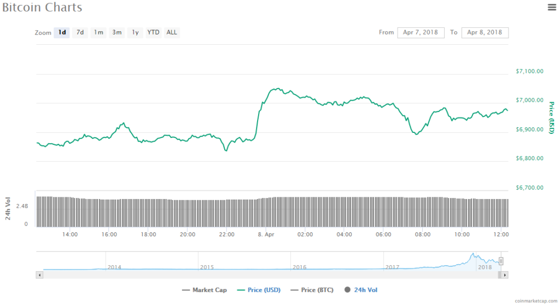560x304 pixels.
Task: Edit the From date field
Action: click(x=421, y=32)
